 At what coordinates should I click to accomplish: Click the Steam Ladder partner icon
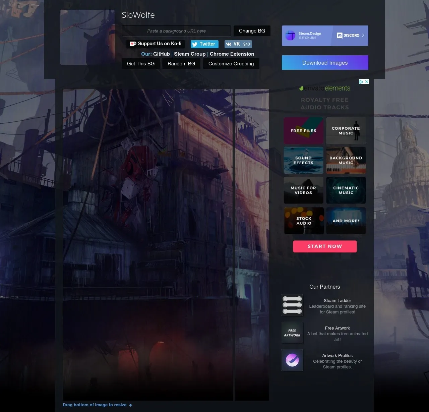(292, 305)
